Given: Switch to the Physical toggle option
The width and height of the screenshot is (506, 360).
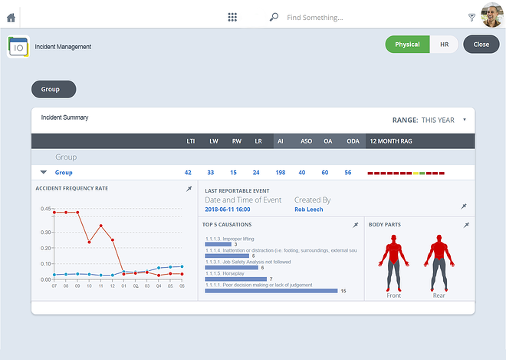Looking at the screenshot, I should coord(407,45).
